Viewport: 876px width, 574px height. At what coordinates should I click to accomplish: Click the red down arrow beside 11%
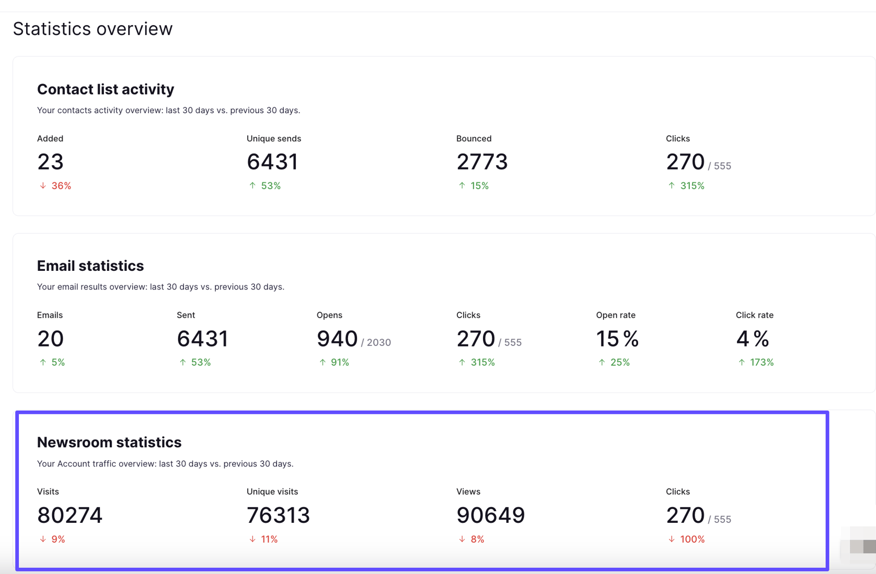tap(252, 539)
